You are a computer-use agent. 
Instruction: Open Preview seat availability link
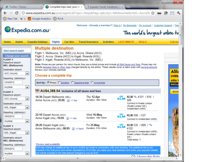[48, 144]
